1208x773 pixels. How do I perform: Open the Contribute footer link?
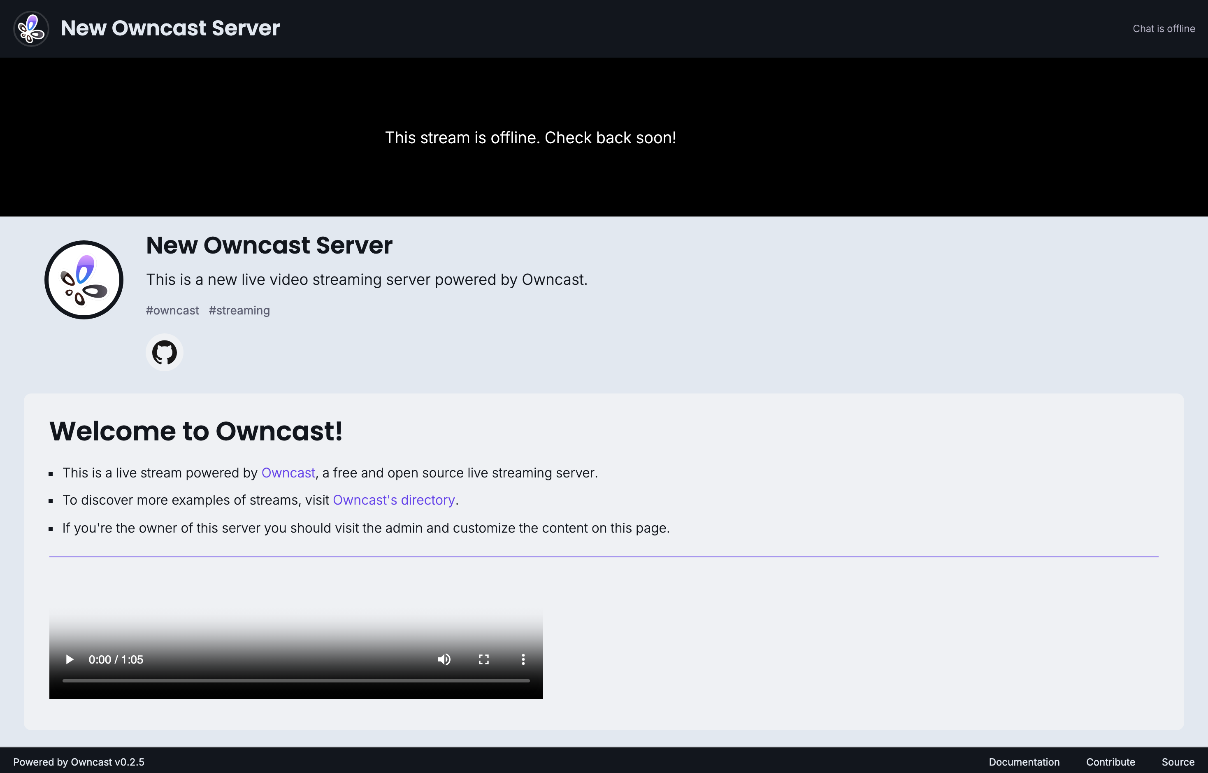click(1110, 761)
